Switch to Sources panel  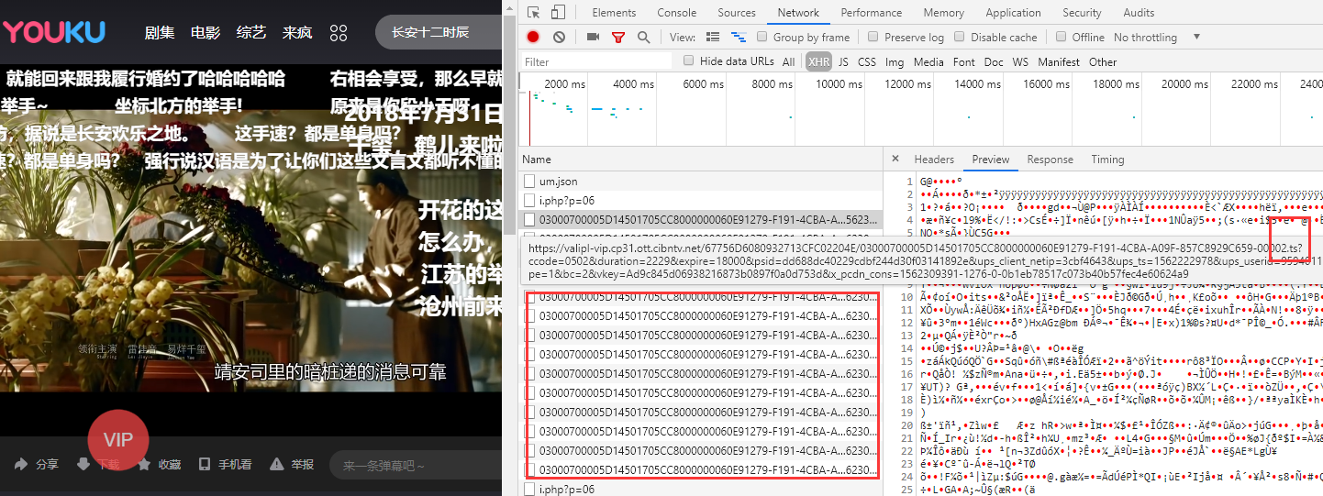click(736, 13)
